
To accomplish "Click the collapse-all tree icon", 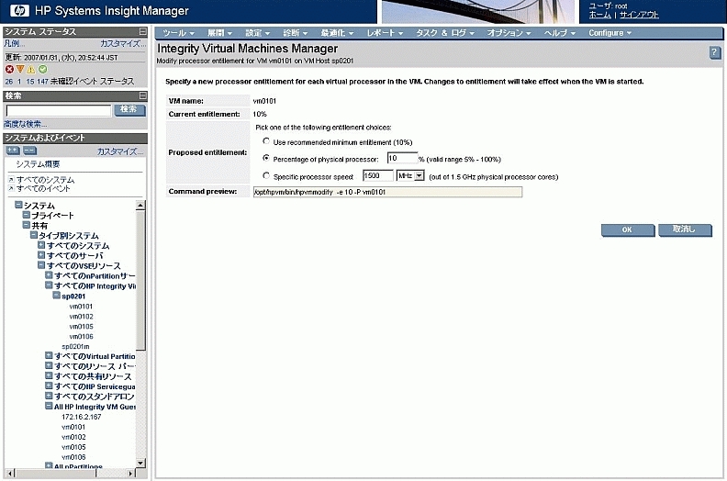I will point(29,151).
